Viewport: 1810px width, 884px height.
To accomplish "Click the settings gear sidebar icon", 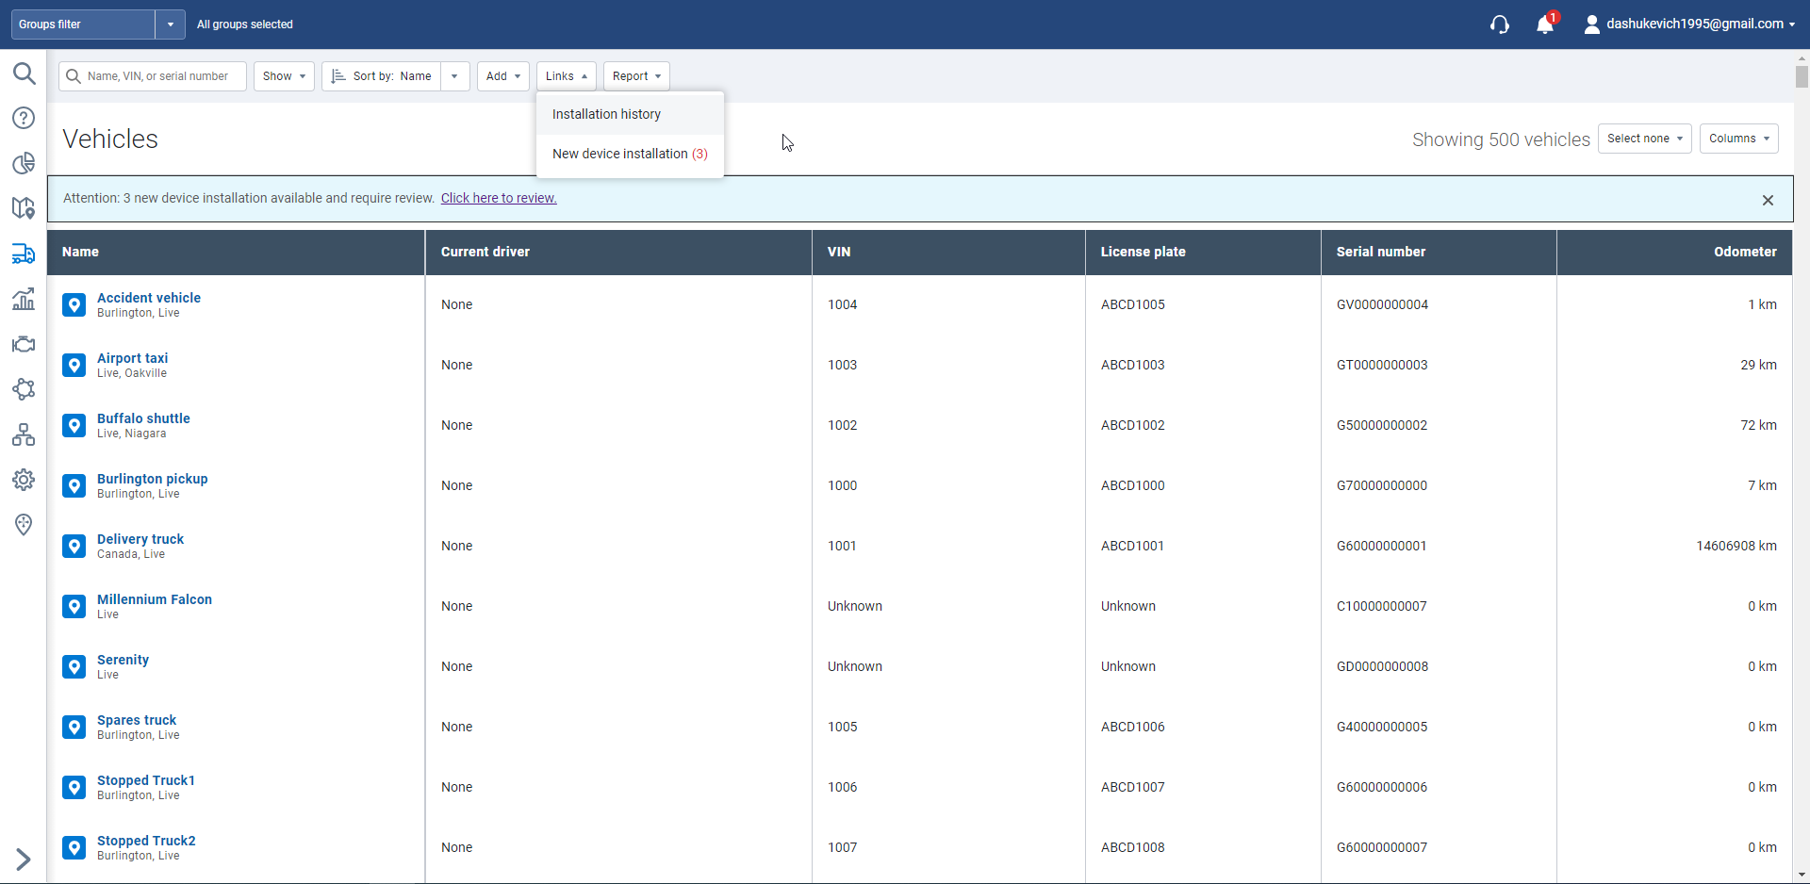I will pos(24,480).
